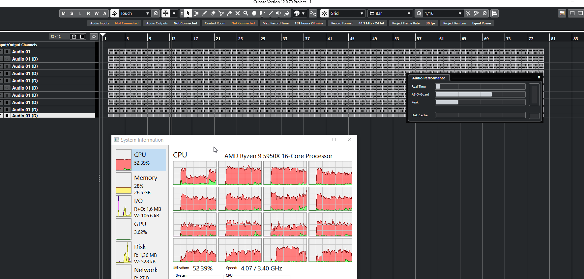The height and width of the screenshot is (279, 584).
Task: Deactivate all Mute states with M
Action: (64, 13)
